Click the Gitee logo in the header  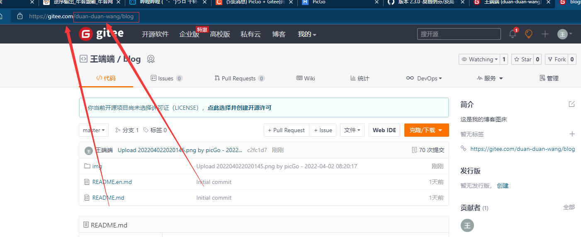tap(102, 34)
